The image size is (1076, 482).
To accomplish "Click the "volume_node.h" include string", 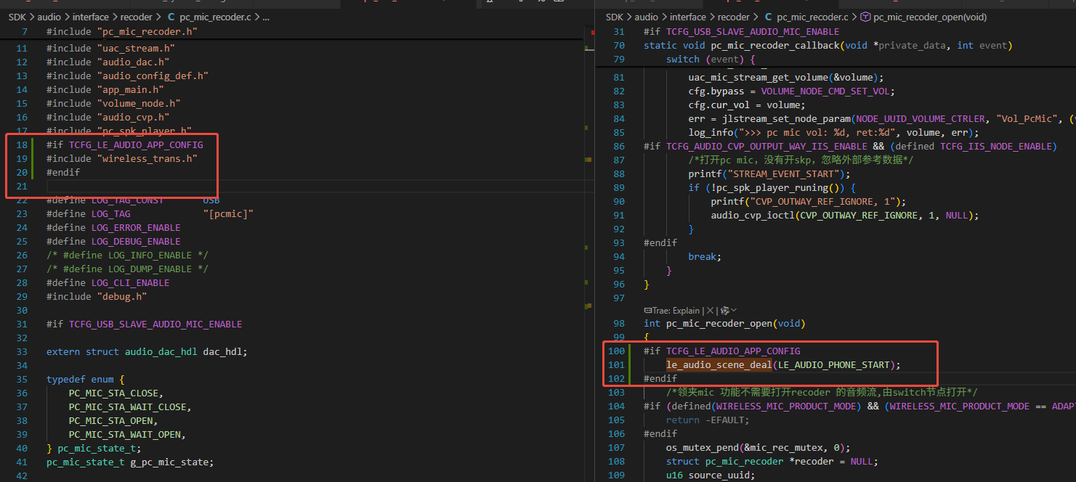I will click(139, 103).
